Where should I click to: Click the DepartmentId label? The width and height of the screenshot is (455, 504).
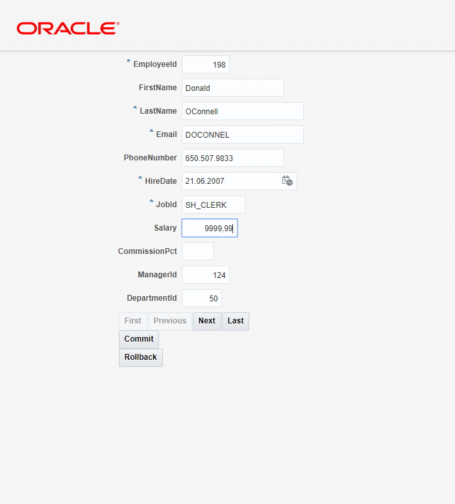[152, 298]
